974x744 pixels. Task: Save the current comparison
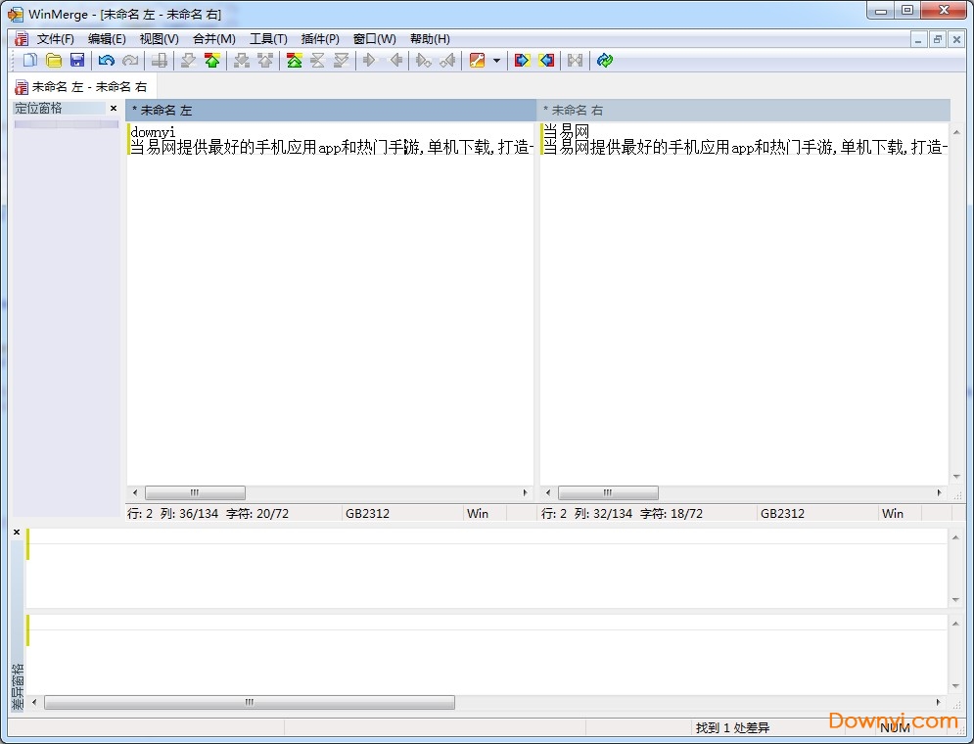click(x=78, y=60)
